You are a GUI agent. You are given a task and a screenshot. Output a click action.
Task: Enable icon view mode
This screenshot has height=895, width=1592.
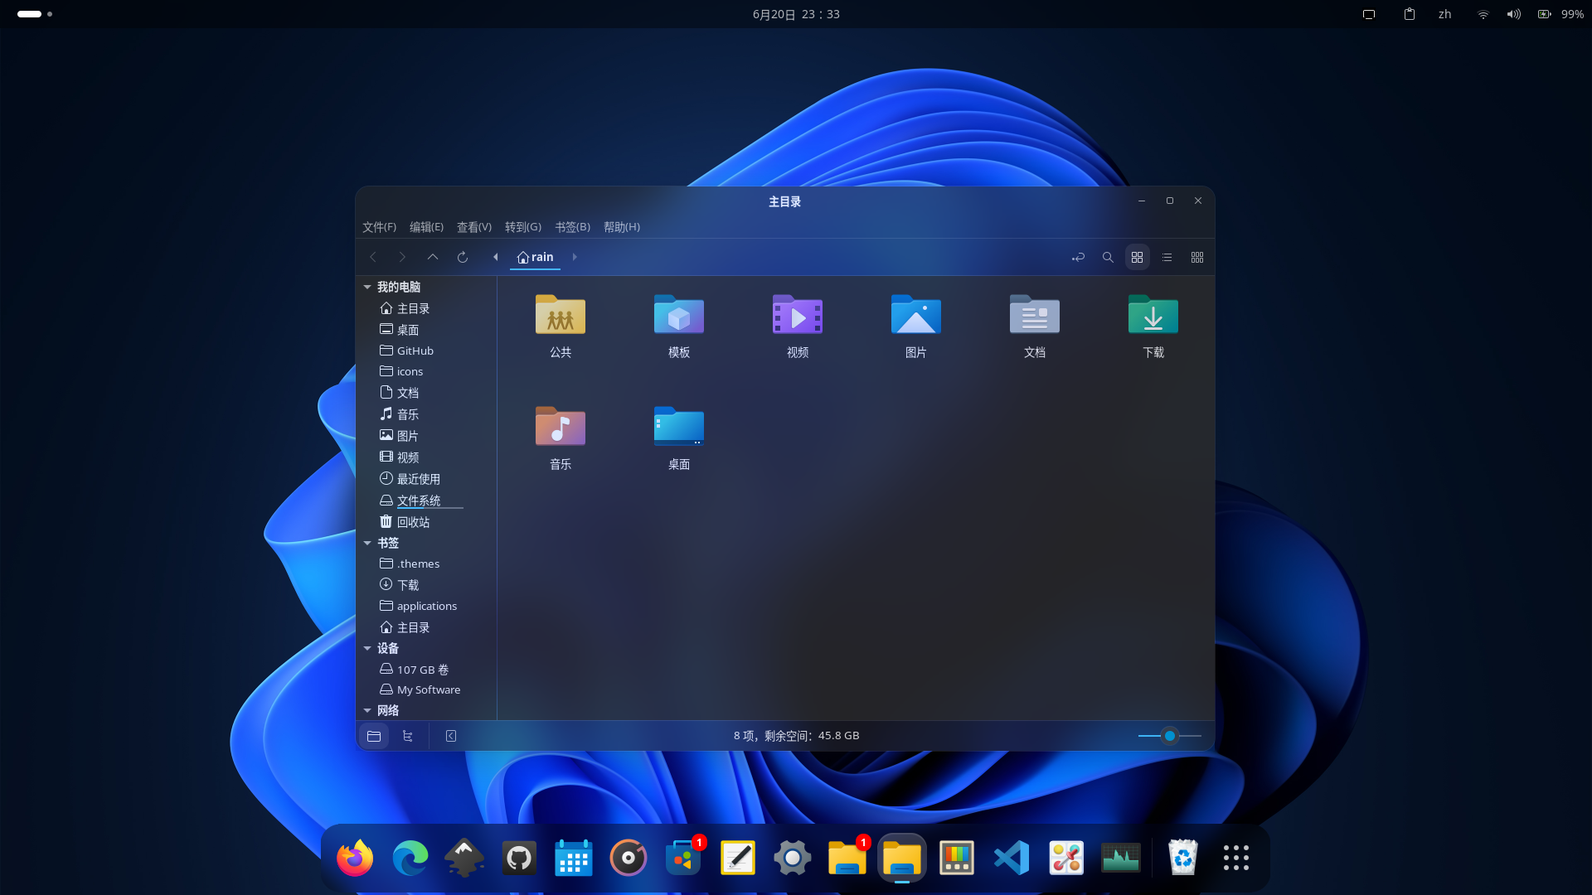tap(1137, 257)
